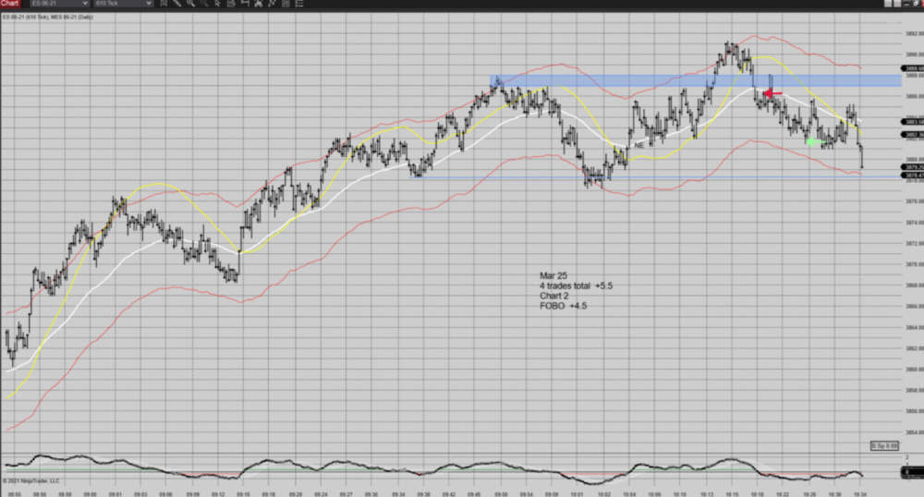Open the indicators icon in toolbar
Screen dimensions: 924x497
[x=258, y=4]
